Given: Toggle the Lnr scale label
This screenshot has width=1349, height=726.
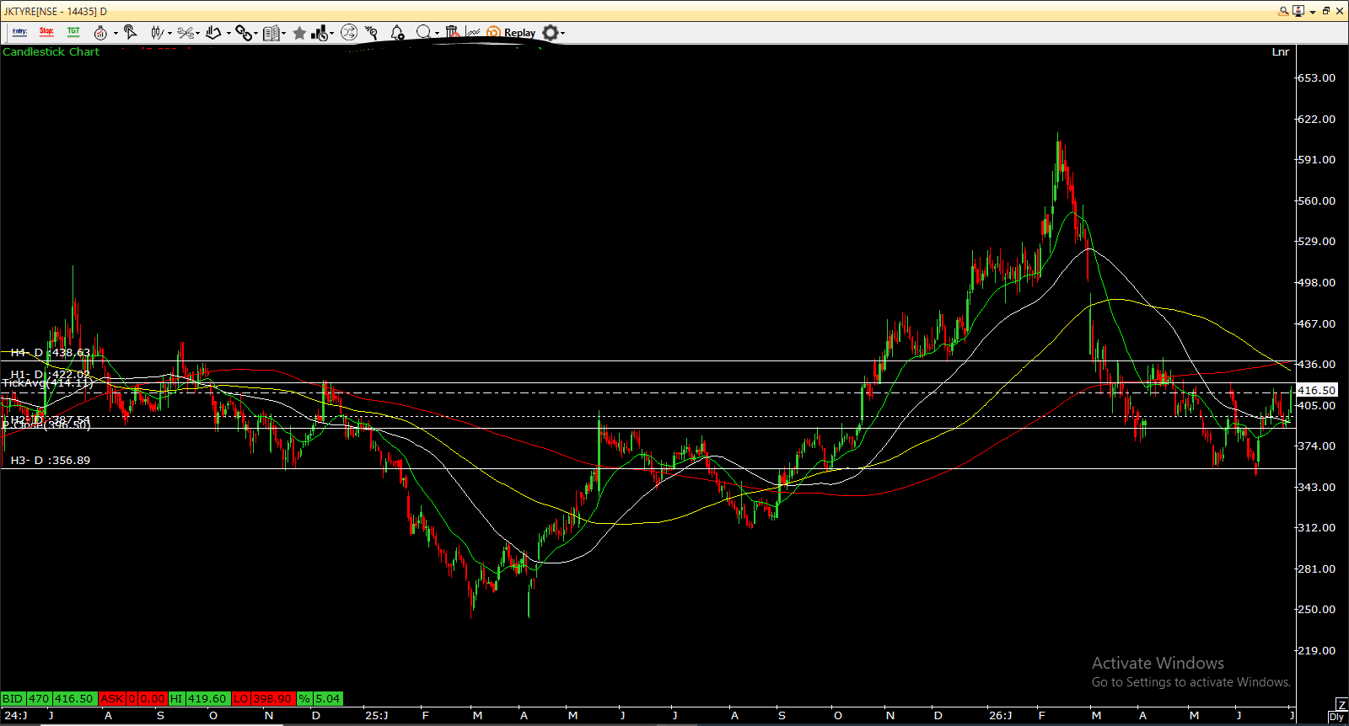Looking at the screenshot, I should pos(1280,52).
